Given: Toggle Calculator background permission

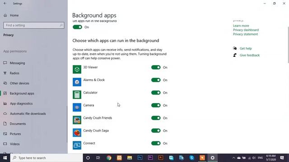Looking at the screenshot, I should coord(156,93).
